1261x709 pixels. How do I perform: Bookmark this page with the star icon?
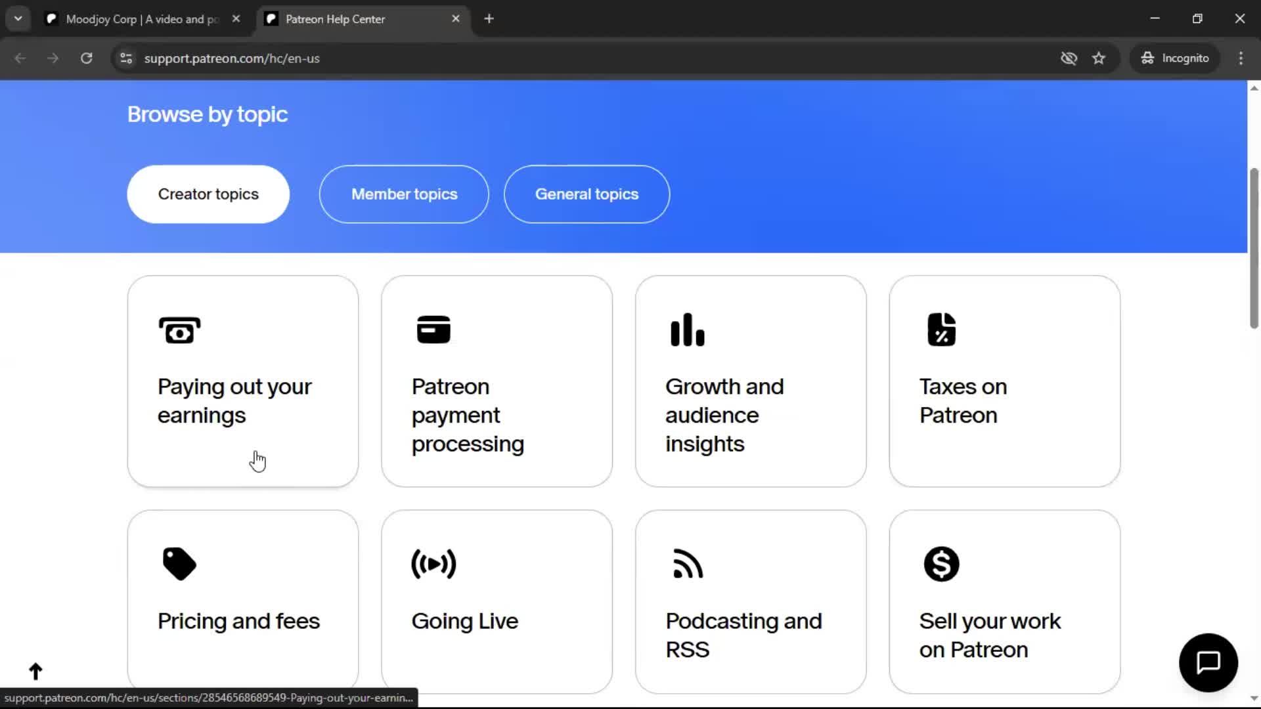click(1099, 58)
